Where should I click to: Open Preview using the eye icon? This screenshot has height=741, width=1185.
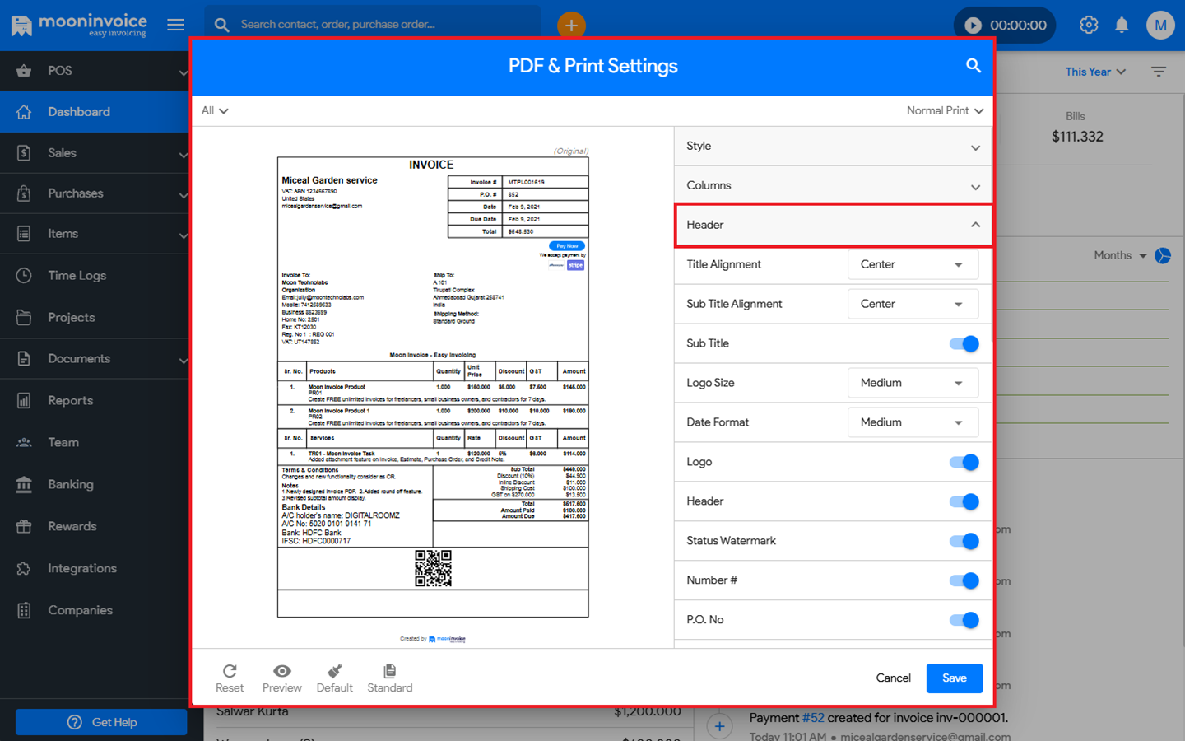click(x=281, y=672)
